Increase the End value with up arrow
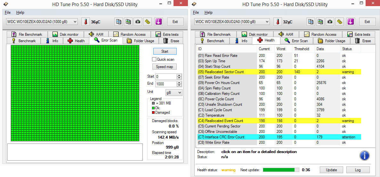The image size is (380, 177). (179, 82)
